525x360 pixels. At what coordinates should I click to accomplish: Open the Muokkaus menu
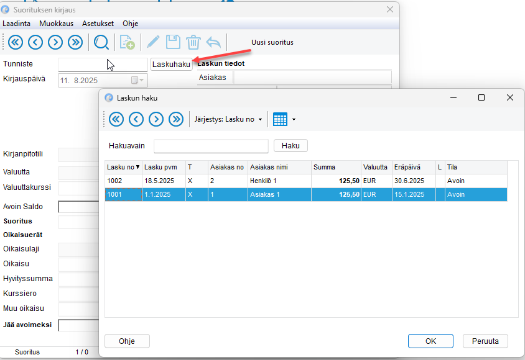pos(56,24)
